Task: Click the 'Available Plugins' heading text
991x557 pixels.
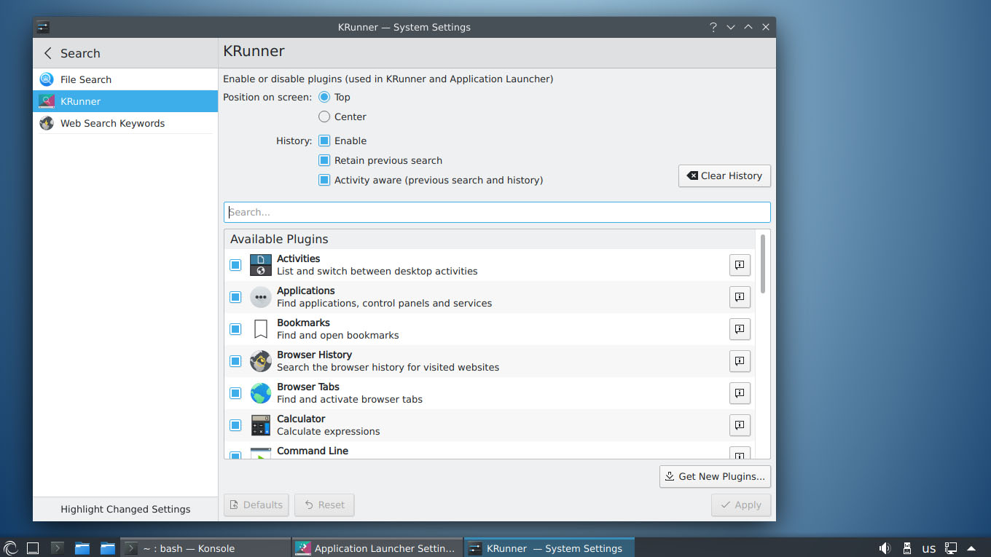Action: point(279,239)
